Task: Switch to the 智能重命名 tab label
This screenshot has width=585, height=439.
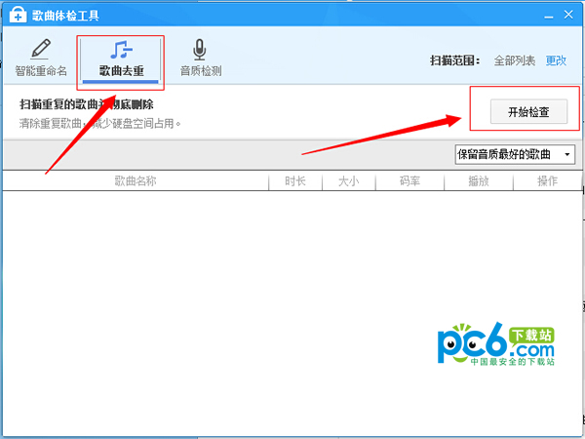Action: click(40, 71)
